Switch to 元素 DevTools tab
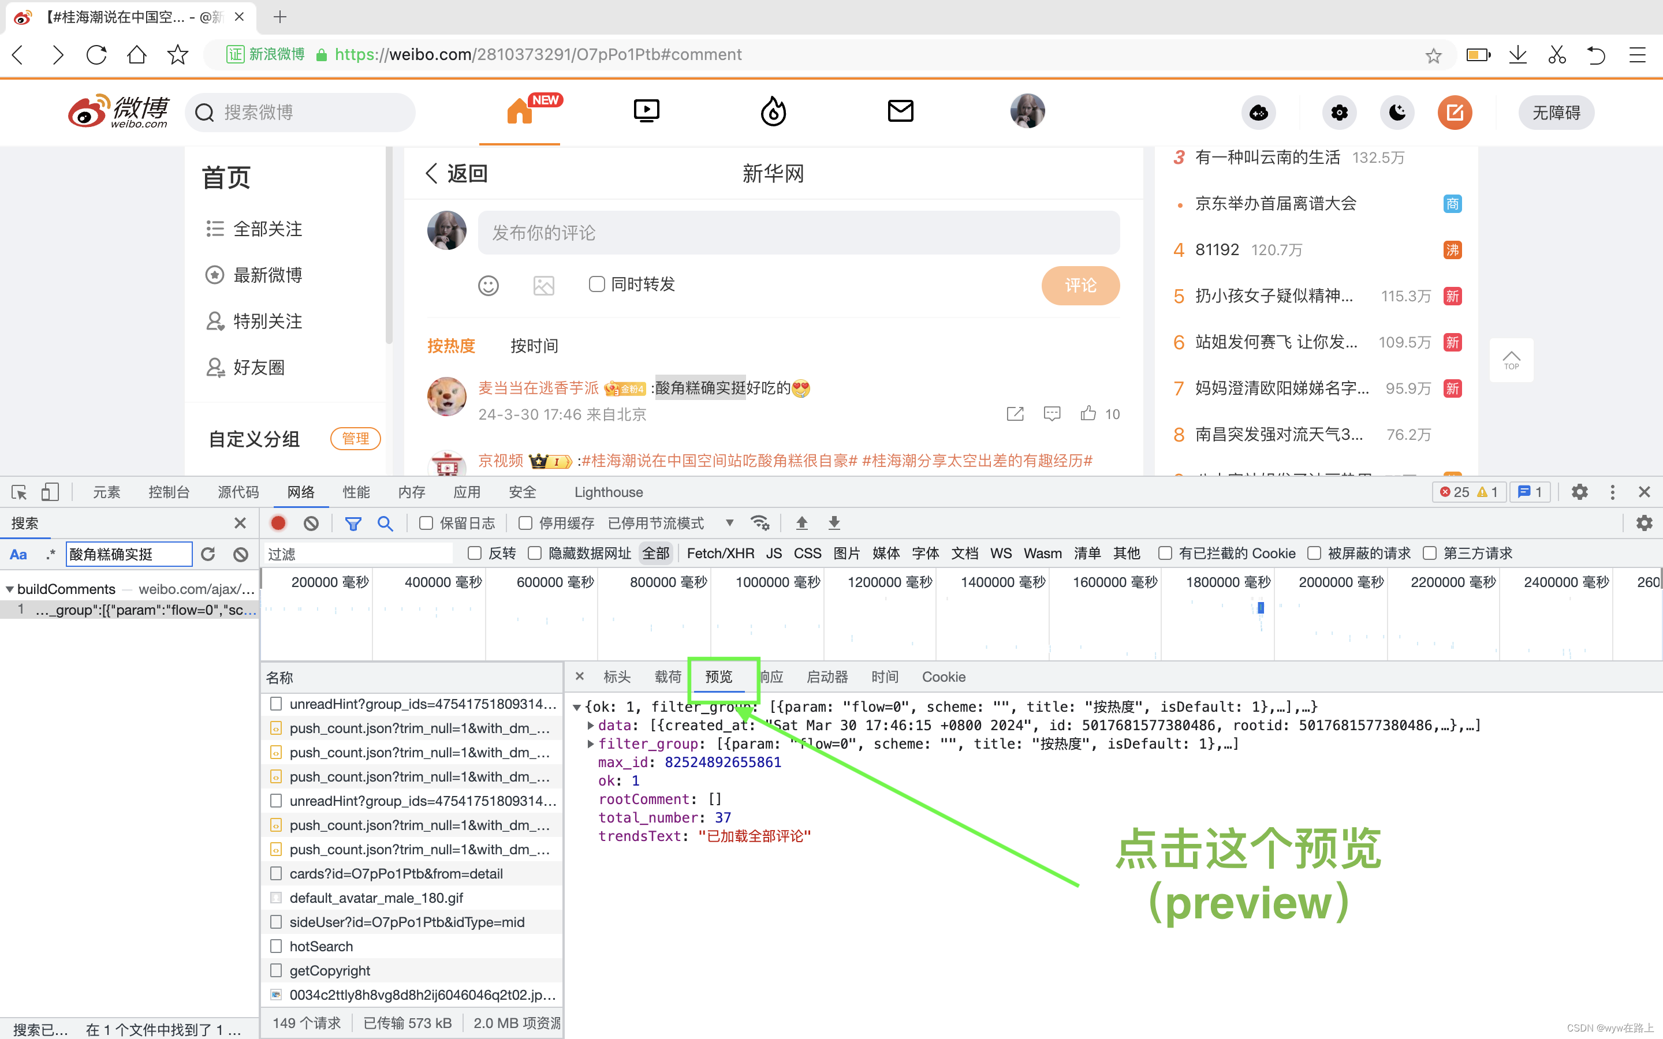 coord(106,492)
